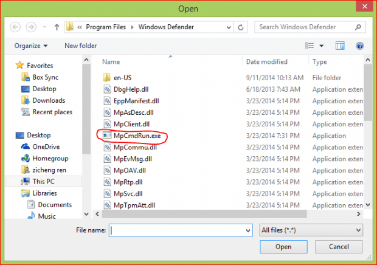Open OneDrive in the navigation pane
Viewport: 377px width, 265px height.
point(46,147)
